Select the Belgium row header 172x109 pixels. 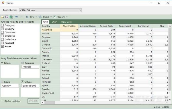point(50,37)
